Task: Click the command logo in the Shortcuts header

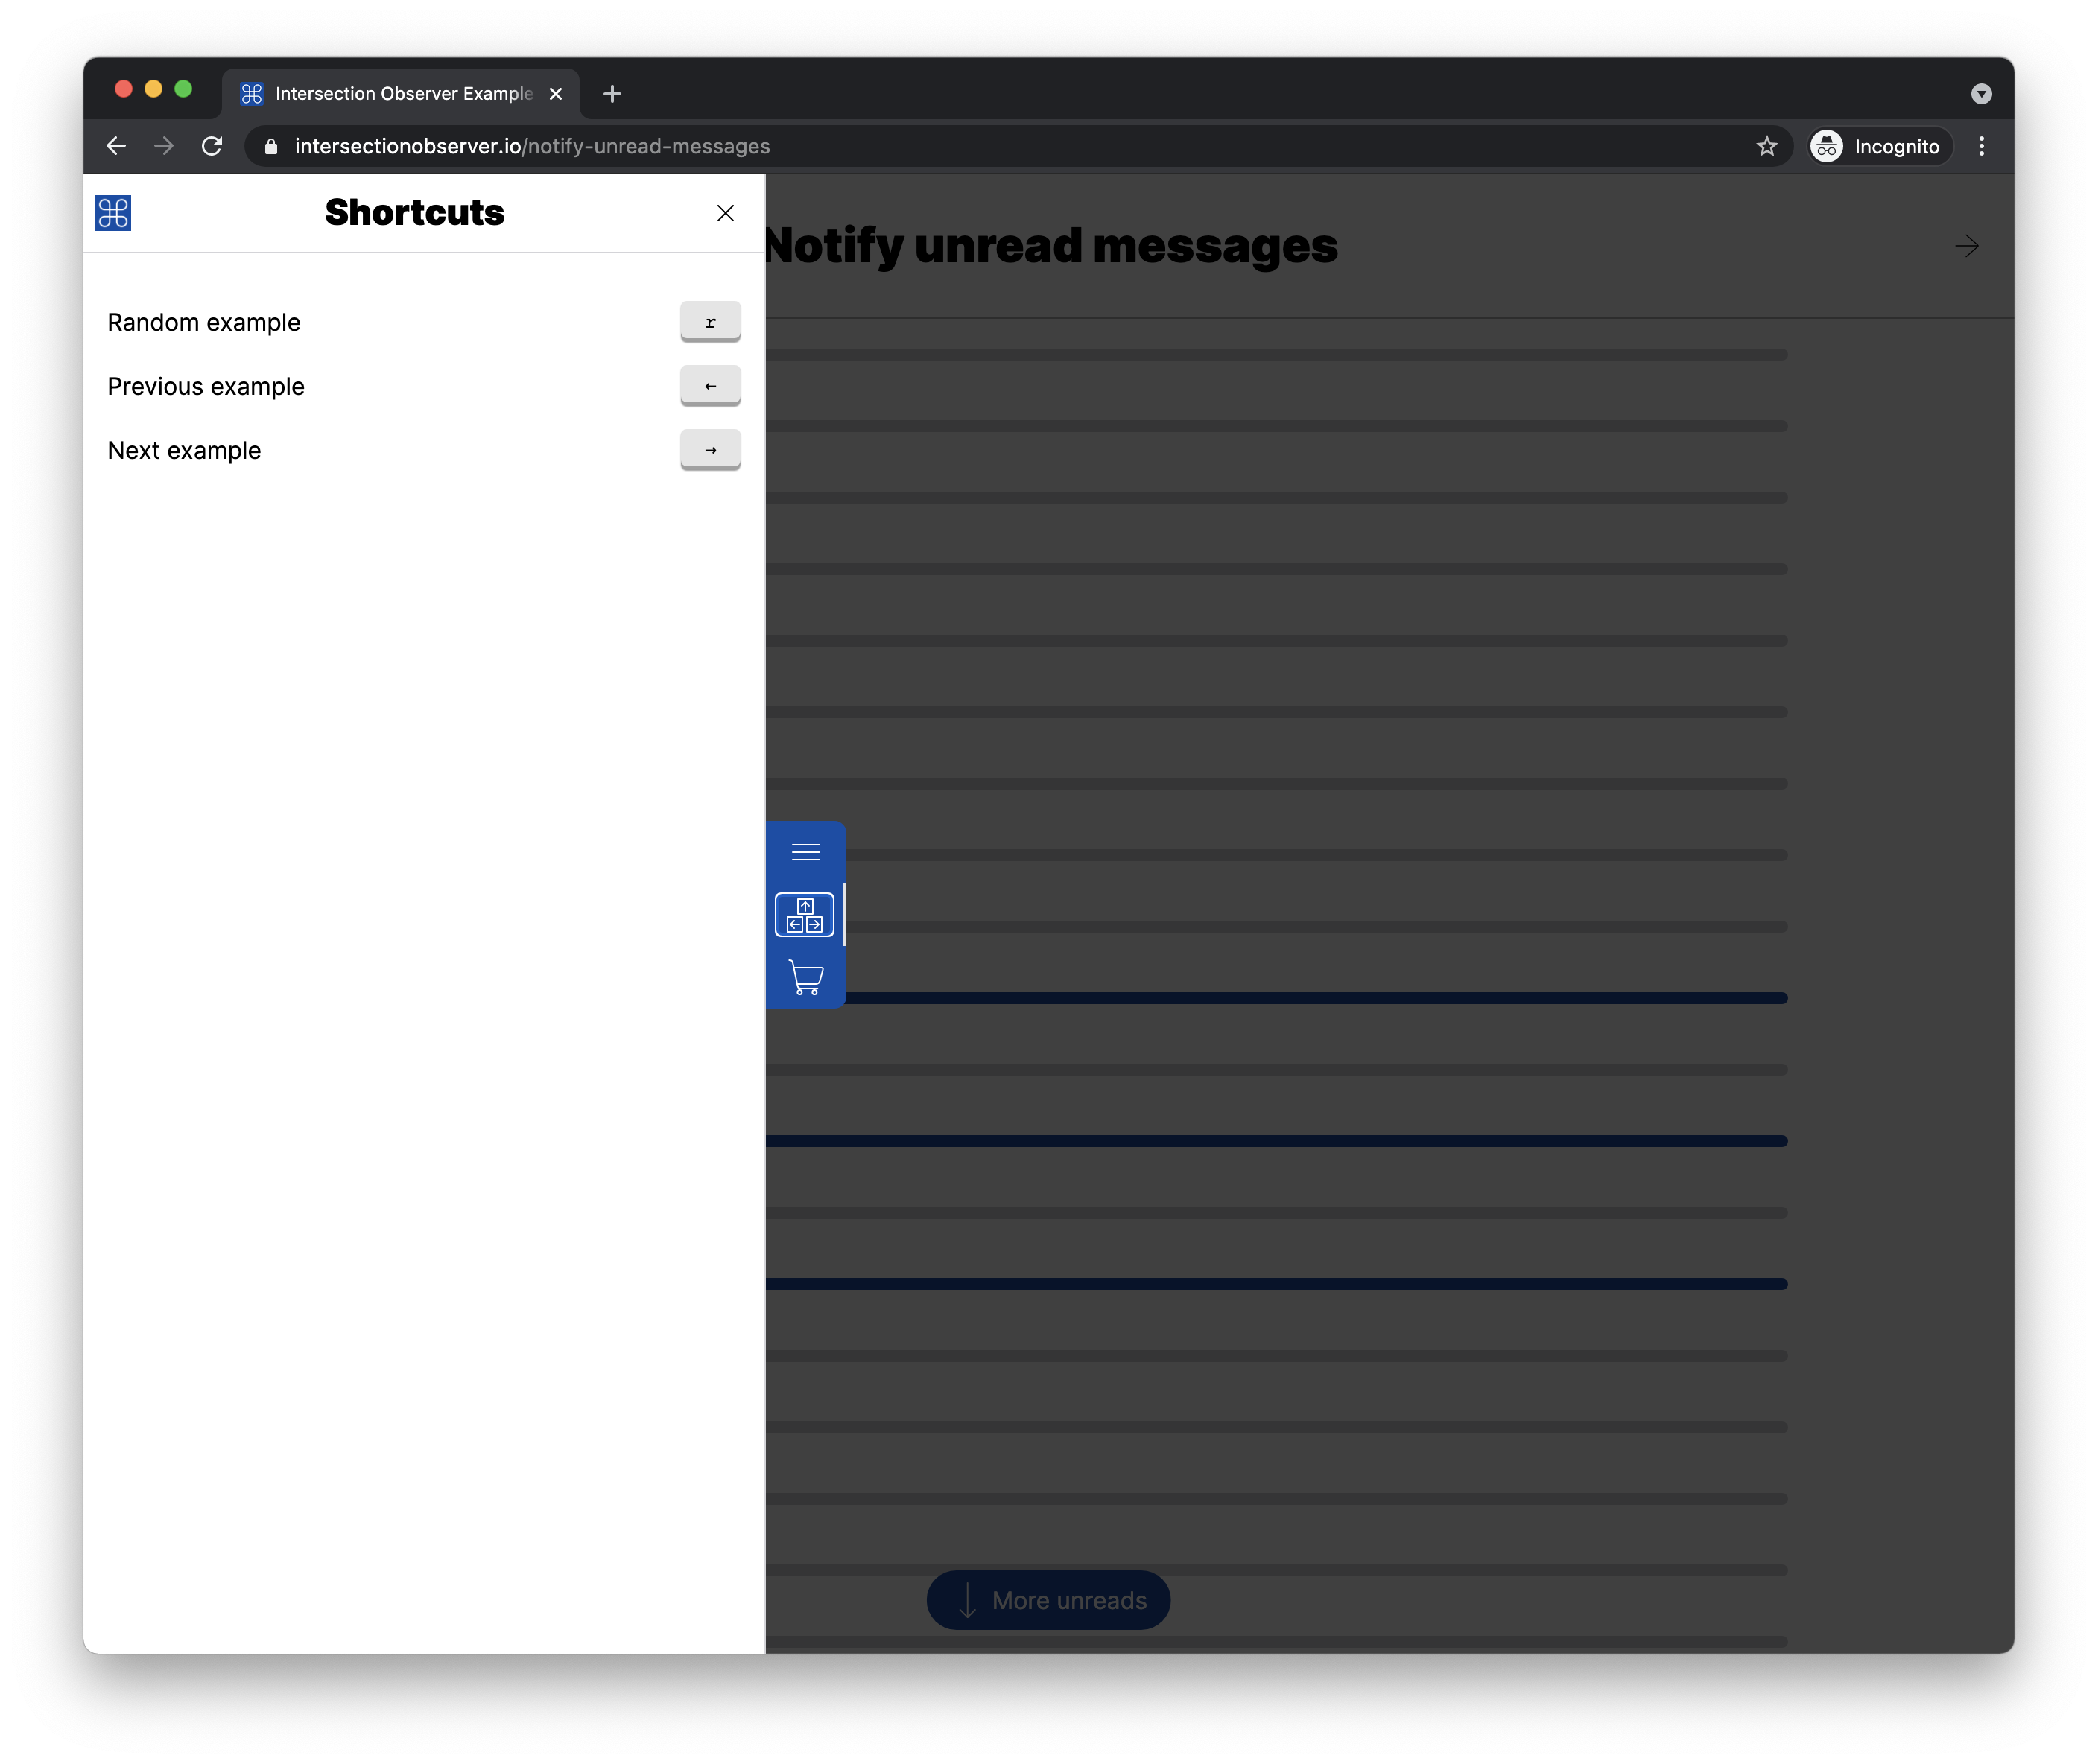Action: (113, 213)
